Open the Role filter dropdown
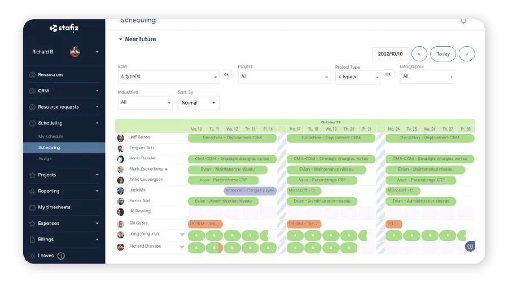Image resolution: width=508 pixels, height=281 pixels. (168, 76)
